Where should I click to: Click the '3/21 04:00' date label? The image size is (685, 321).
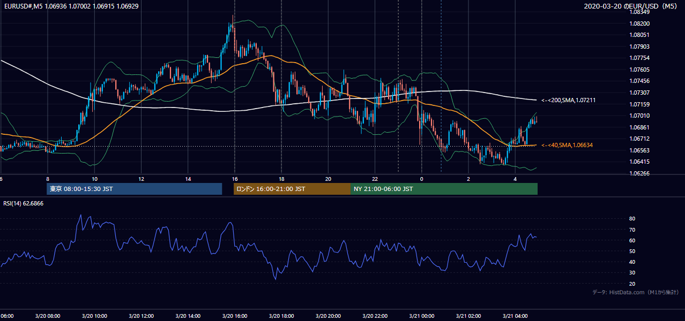pos(515,316)
